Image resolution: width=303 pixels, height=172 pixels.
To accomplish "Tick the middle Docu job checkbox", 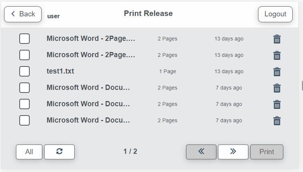I will point(25,104).
